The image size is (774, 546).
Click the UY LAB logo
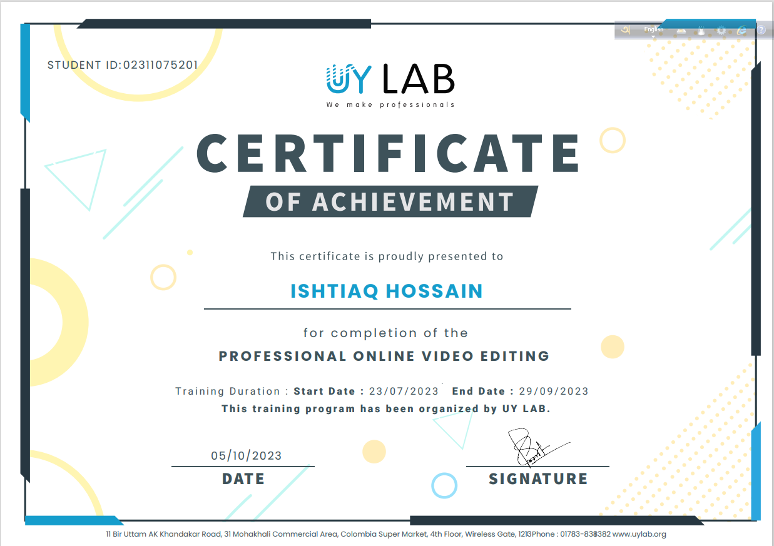pos(390,79)
